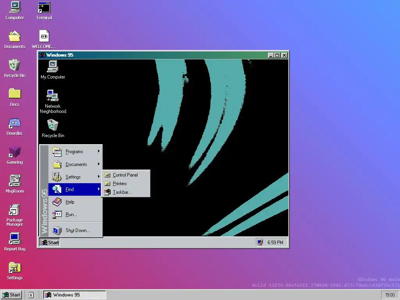Launch the Terminal desktop shortcut
Screen dimensions: 400x300
point(44,11)
